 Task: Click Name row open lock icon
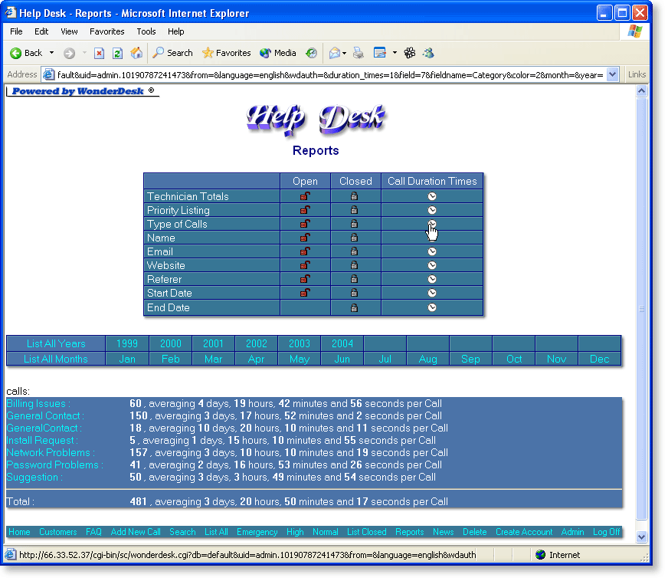[305, 238]
